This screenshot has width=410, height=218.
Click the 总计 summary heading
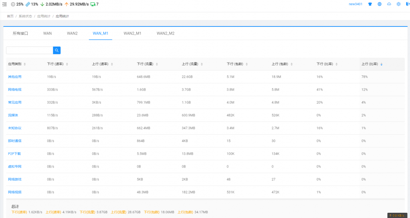15,206
